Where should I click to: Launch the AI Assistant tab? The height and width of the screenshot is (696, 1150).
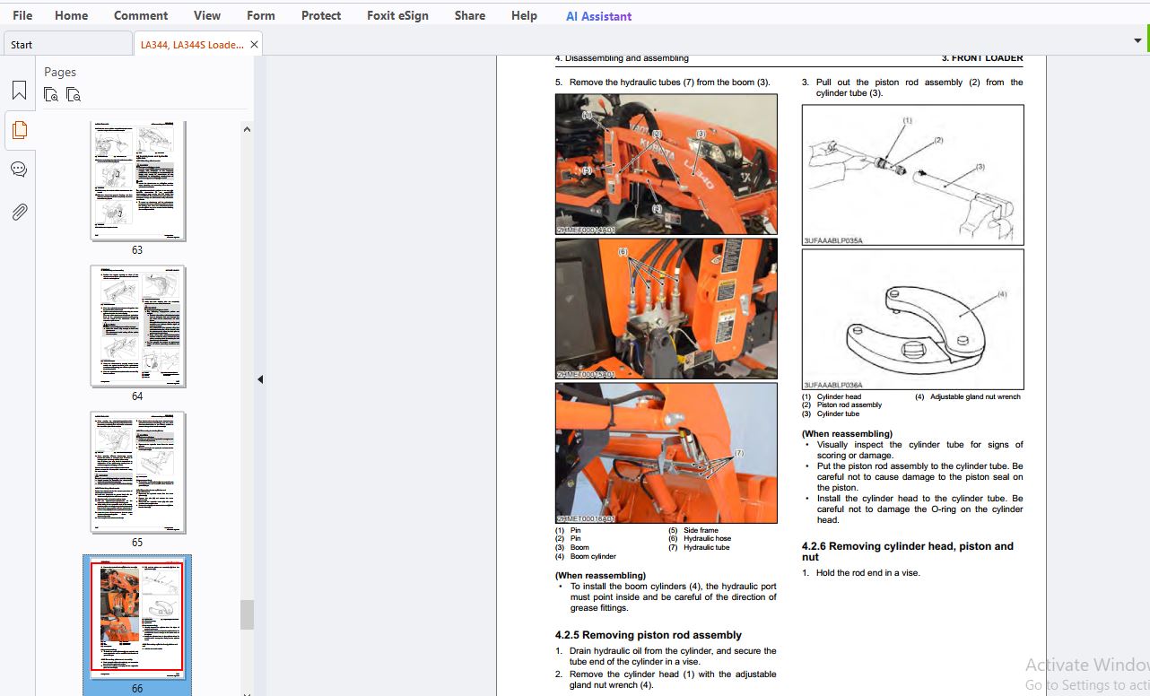coord(598,16)
